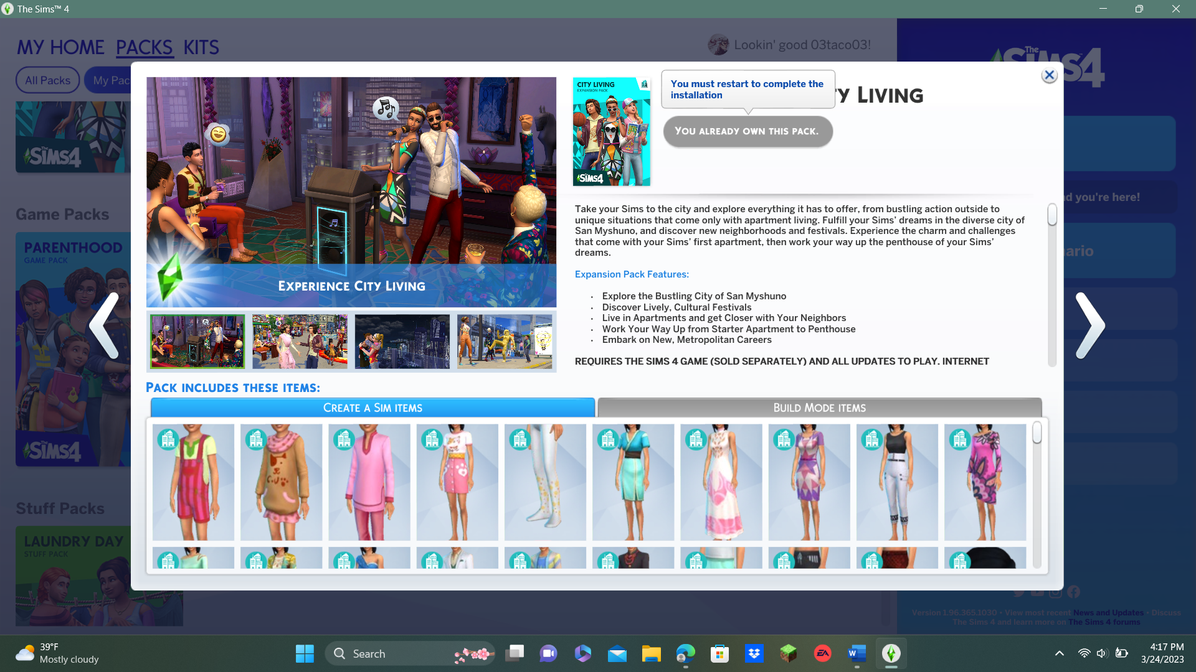Open battery status in system tray
Image resolution: width=1196 pixels, height=672 pixels.
point(1121,653)
